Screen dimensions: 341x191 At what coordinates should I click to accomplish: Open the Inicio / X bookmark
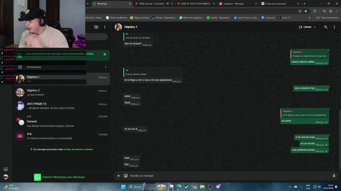[284, 18]
